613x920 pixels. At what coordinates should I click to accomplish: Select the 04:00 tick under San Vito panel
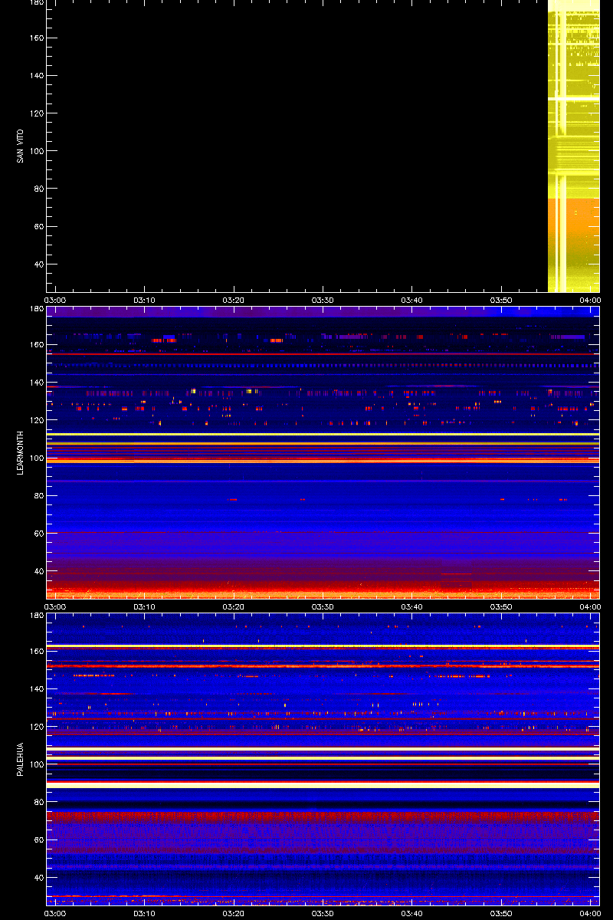pyautogui.click(x=589, y=300)
